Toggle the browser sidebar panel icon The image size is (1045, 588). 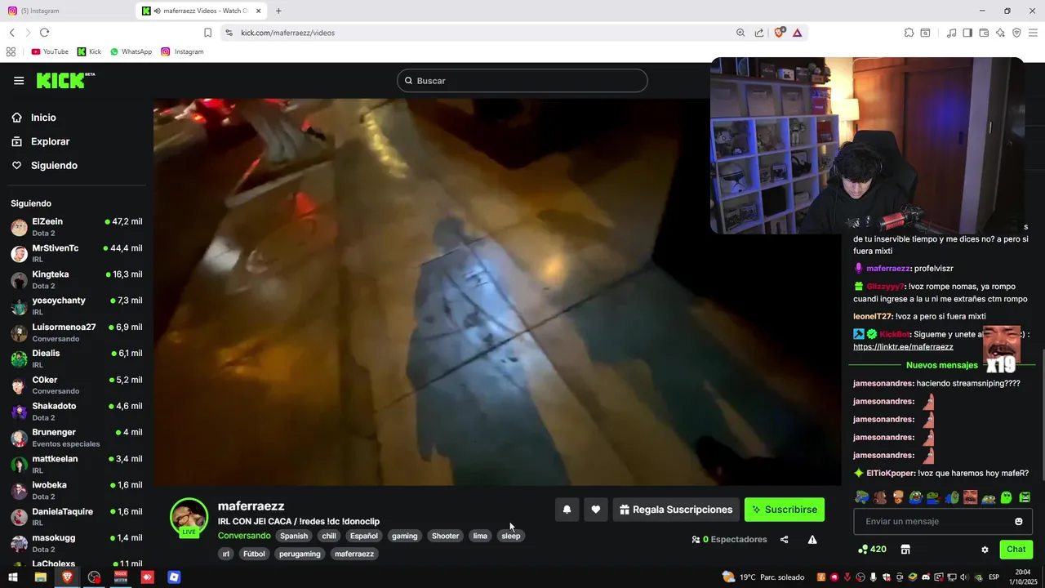pyautogui.click(x=967, y=33)
